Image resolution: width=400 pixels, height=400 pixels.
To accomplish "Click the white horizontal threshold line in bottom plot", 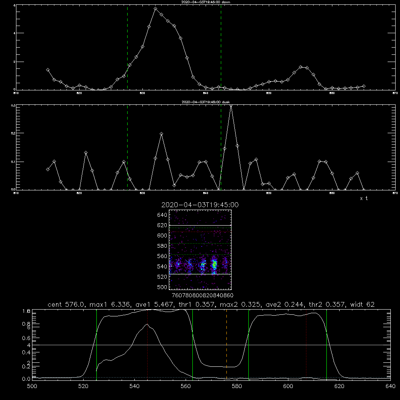I will [x=211, y=345].
